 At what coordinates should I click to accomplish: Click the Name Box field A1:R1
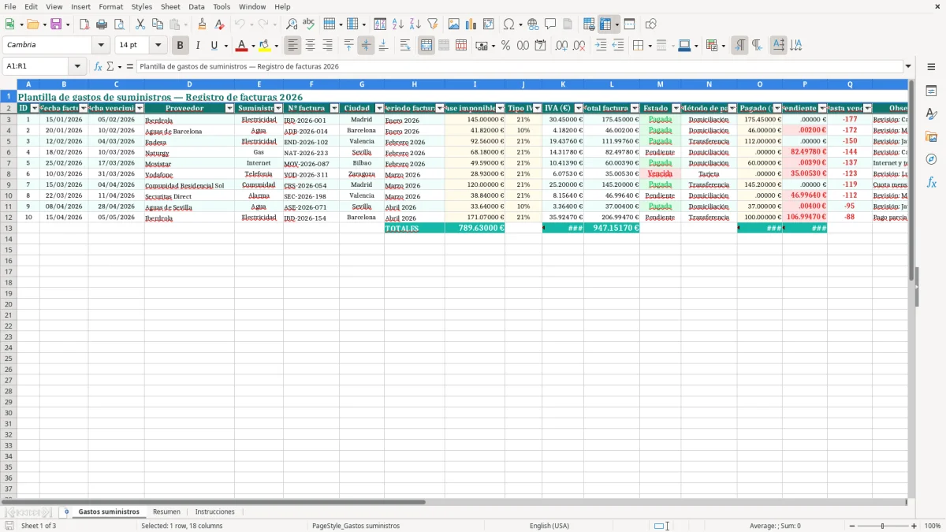point(36,67)
